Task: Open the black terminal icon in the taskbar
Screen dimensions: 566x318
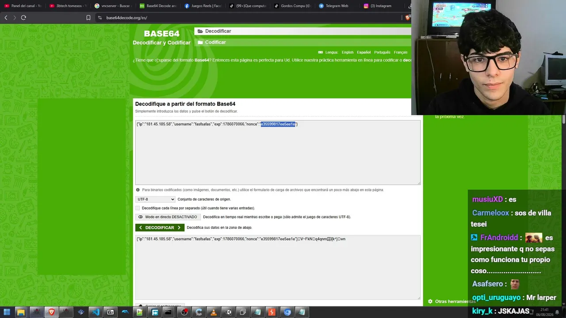Action: click(168, 312)
